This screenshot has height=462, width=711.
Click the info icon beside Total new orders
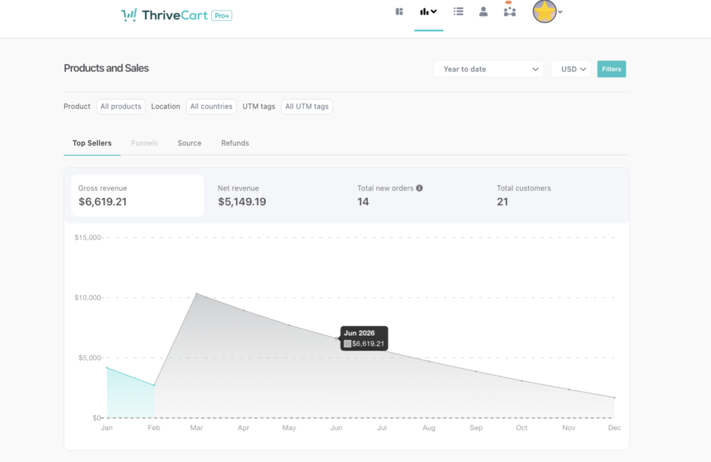419,188
